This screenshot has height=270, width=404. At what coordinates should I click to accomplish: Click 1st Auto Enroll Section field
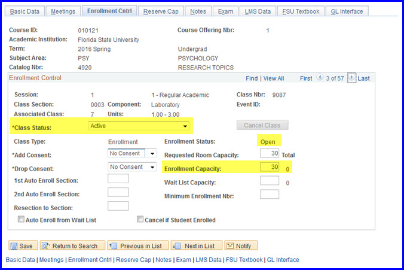pos(118,178)
